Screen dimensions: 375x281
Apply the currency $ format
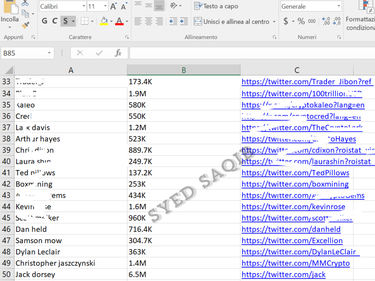click(285, 21)
